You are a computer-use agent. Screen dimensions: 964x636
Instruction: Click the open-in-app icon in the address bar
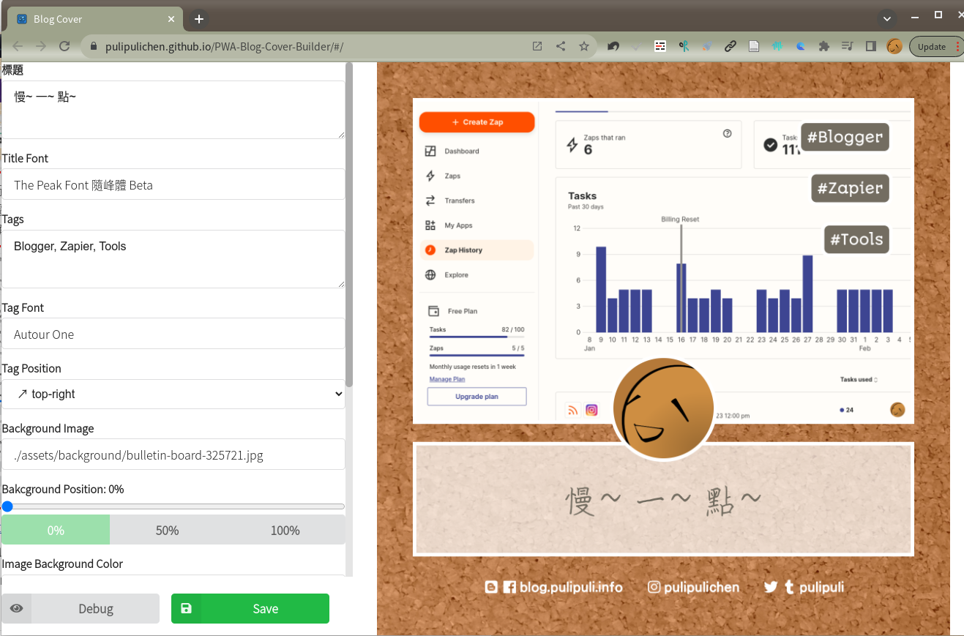537,46
